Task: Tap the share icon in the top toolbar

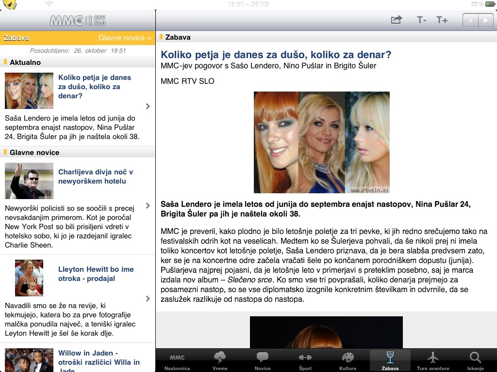Action: point(397,20)
